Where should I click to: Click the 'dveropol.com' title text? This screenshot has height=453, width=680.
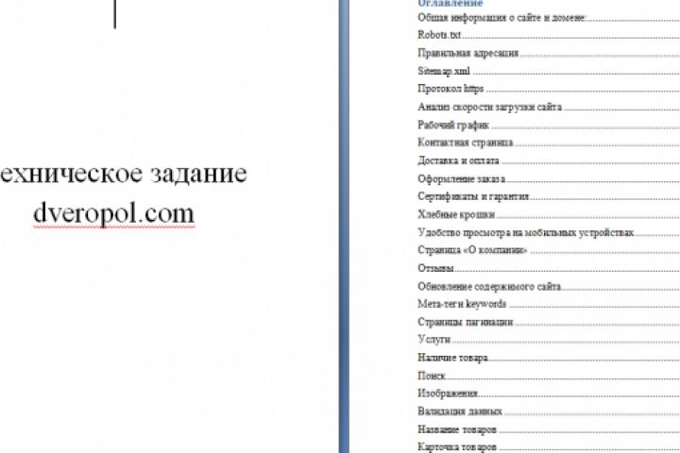[x=114, y=213]
